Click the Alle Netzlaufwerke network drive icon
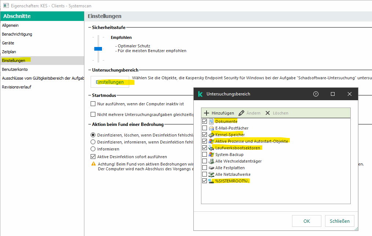Viewport: 372px width, 236px height. coord(211,174)
